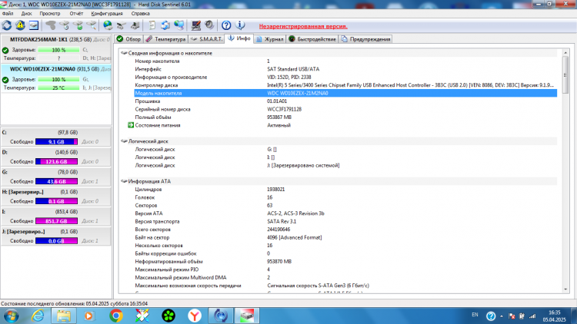The height and width of the screenshot is (324, 577).
Task: Collapse the Информация ATA section
Action: click(124, 181)
